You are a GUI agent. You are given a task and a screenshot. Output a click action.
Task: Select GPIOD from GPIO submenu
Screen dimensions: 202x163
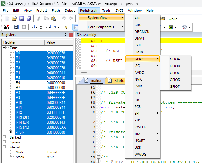pyautogui.click(x=175, y=80)
